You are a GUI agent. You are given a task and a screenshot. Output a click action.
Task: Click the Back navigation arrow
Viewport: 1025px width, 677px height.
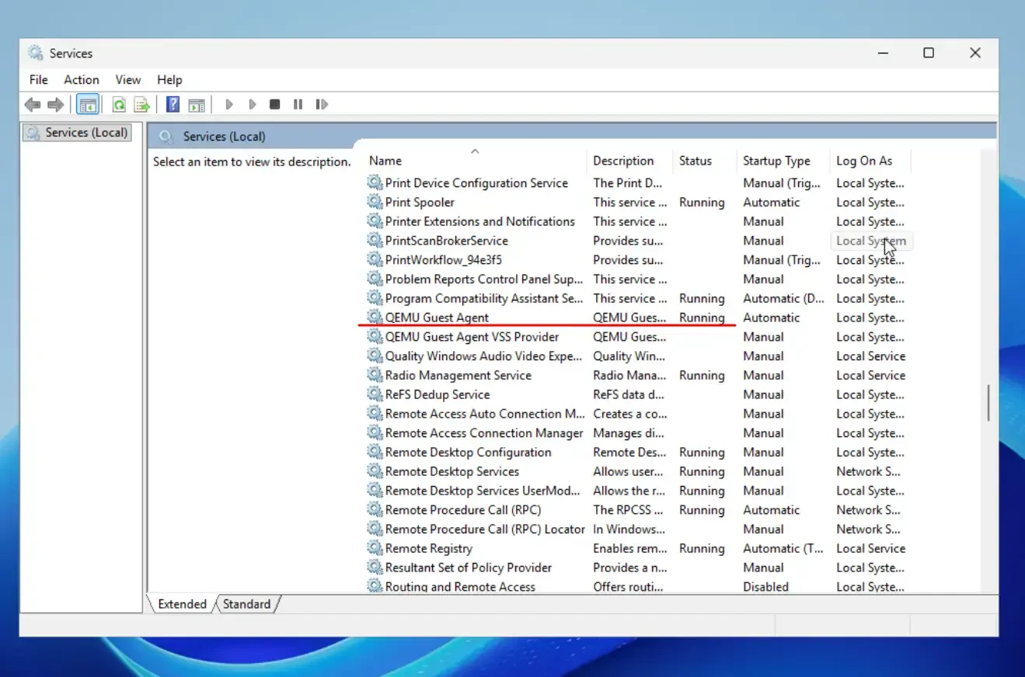(x=33, y=104)
